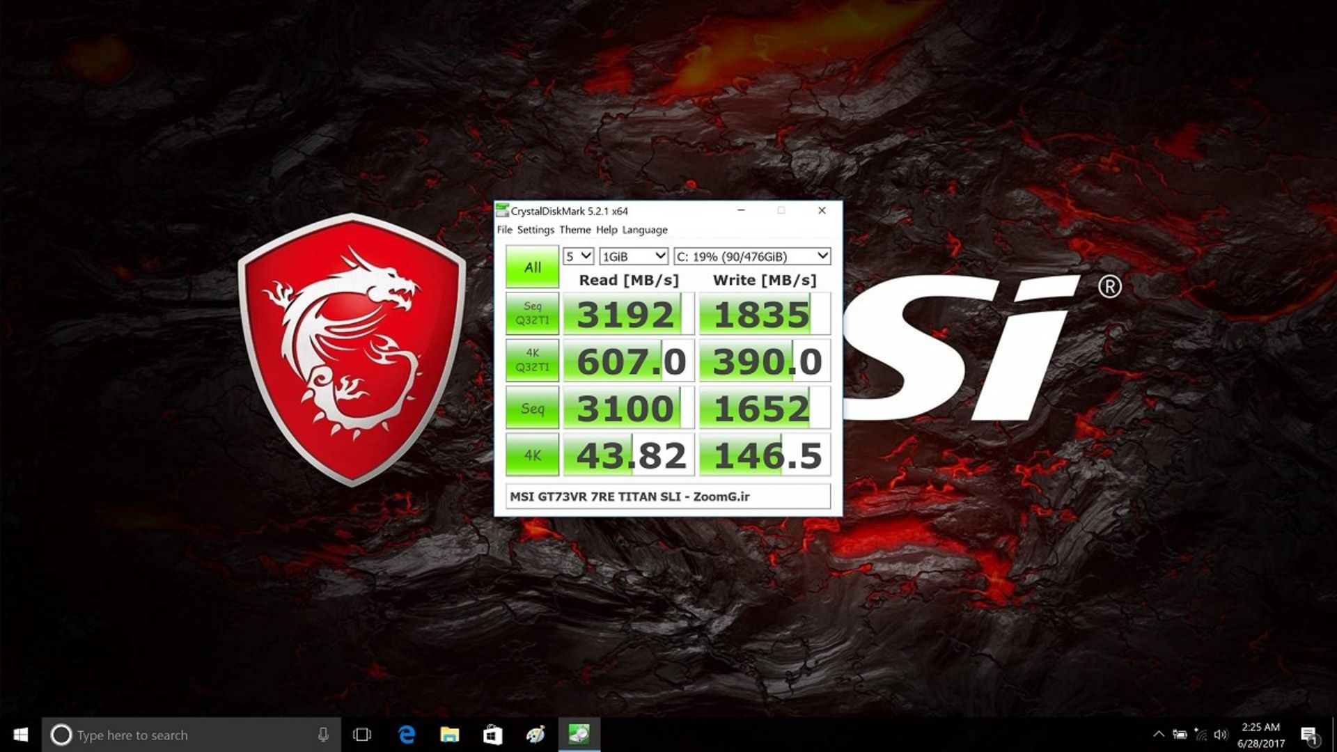Open the Wi-Fi network tray icon
The height and width of the screenshot is (752, 1337).
pos(1201,734)
